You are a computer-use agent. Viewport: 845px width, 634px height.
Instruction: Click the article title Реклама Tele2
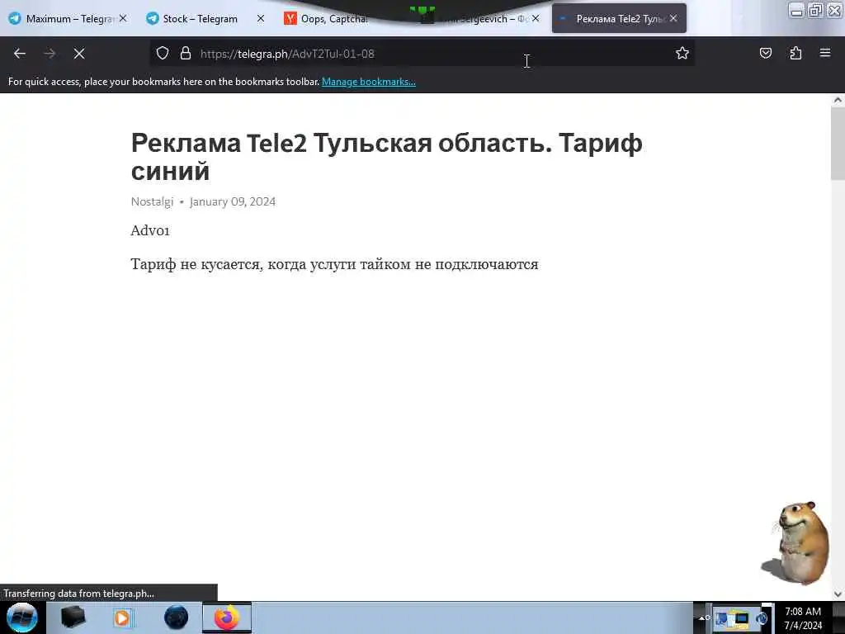tap(386, 157)
